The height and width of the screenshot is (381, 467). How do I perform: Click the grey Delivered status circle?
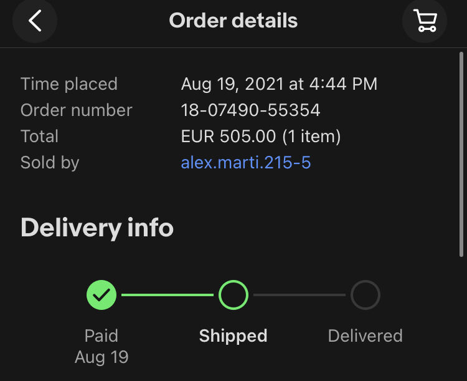click(366, 295)
